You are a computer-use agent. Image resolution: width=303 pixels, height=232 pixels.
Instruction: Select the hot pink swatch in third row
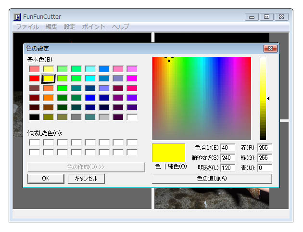[132, 88]
